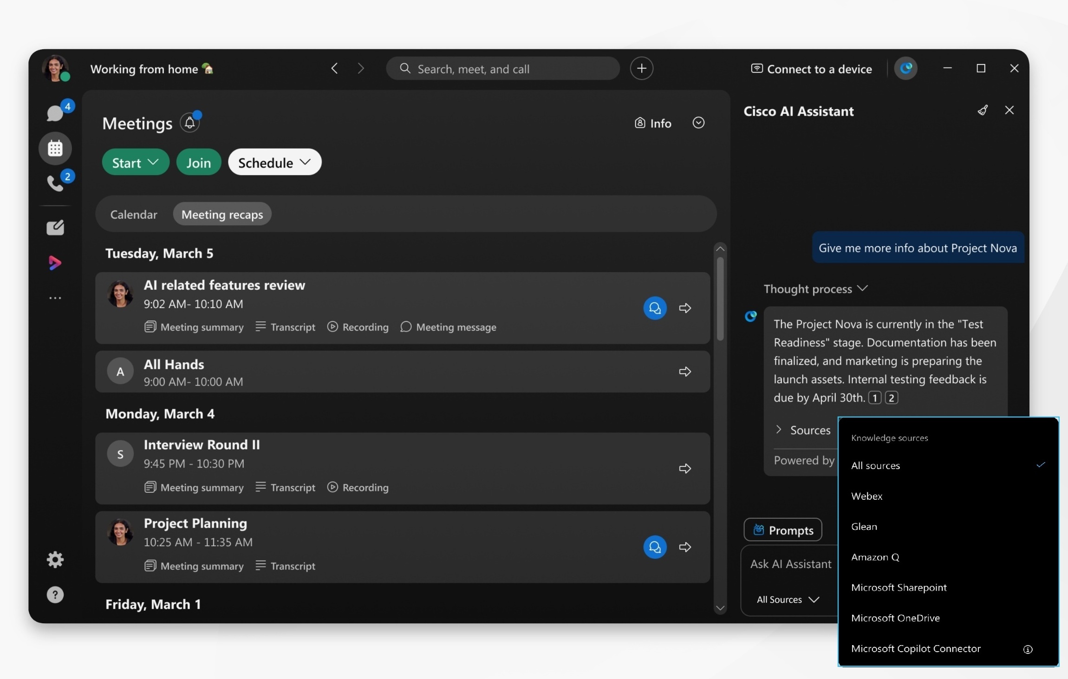1068x679 pixels.
Task: Open the Prompts button
Action: (783, 529)
